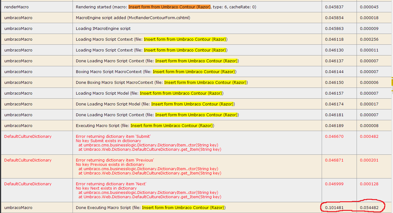
Task: Select the time value 0.046150
Action: click(x=334, y=82)
